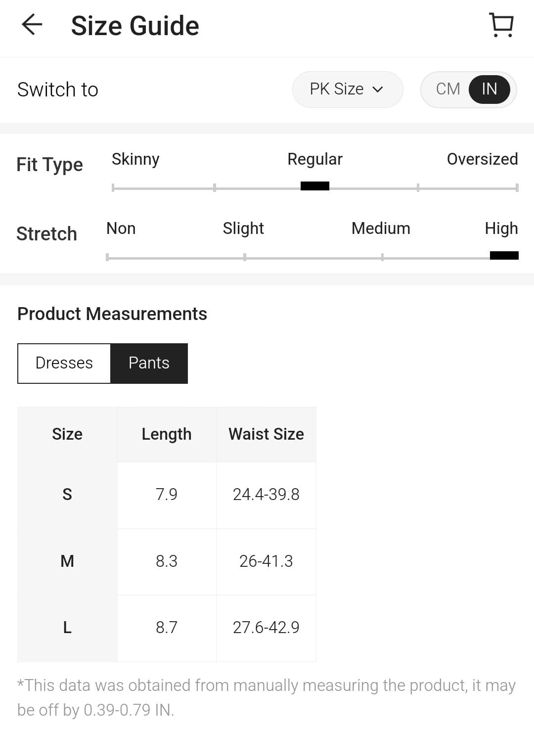Click the Waist Size column header
534x732 pixels.
266,434
